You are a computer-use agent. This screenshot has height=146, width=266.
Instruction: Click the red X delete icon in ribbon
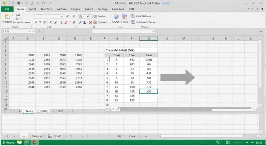[90, 22]
